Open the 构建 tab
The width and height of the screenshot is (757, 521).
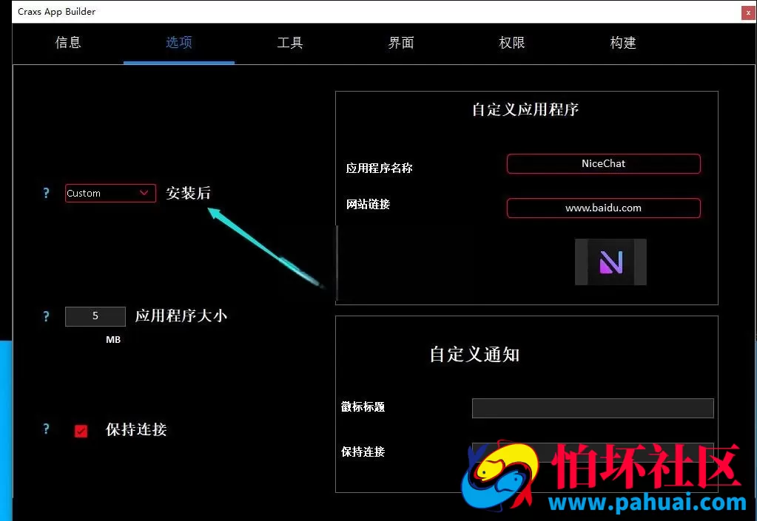[x=622, y=43]
